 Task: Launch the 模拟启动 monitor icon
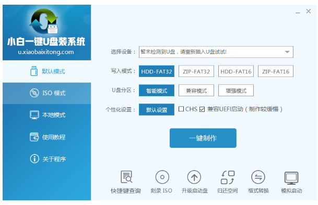(x=291, y=178)
